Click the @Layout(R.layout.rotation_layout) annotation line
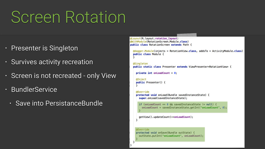This screenshot has height=149, width=265. pos(154,39)
